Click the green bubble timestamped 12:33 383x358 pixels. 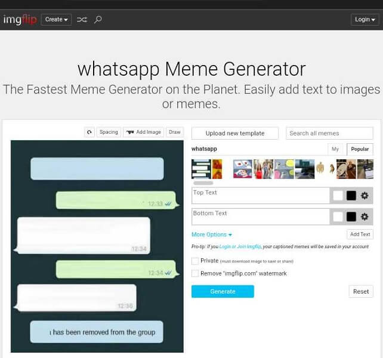[117, 200]
